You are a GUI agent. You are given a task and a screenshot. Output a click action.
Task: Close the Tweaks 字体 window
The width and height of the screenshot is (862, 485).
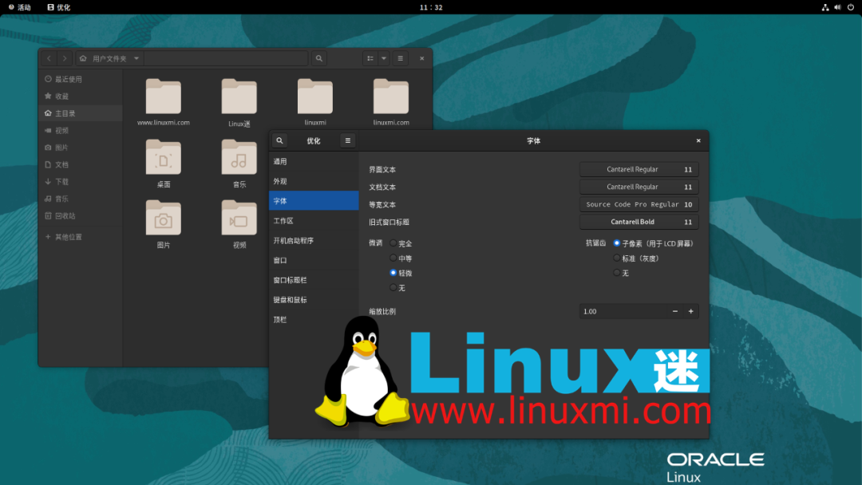(698, 140)
